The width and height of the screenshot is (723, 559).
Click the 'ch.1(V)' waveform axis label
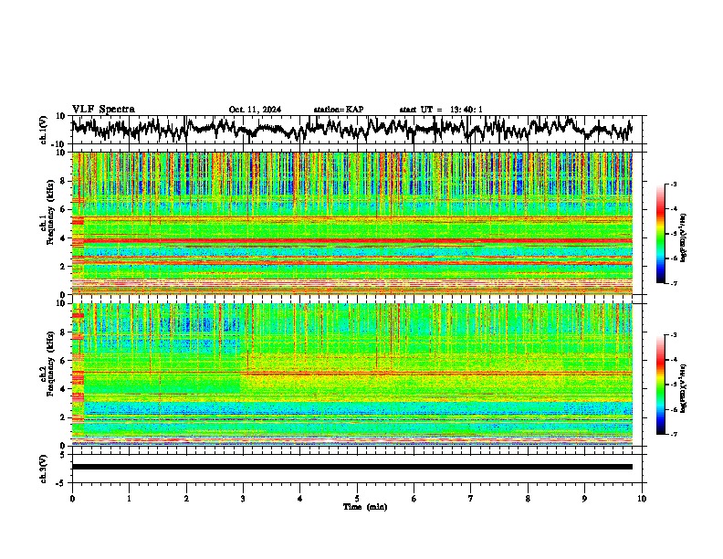pyautogui.click(x=44, y=130)
